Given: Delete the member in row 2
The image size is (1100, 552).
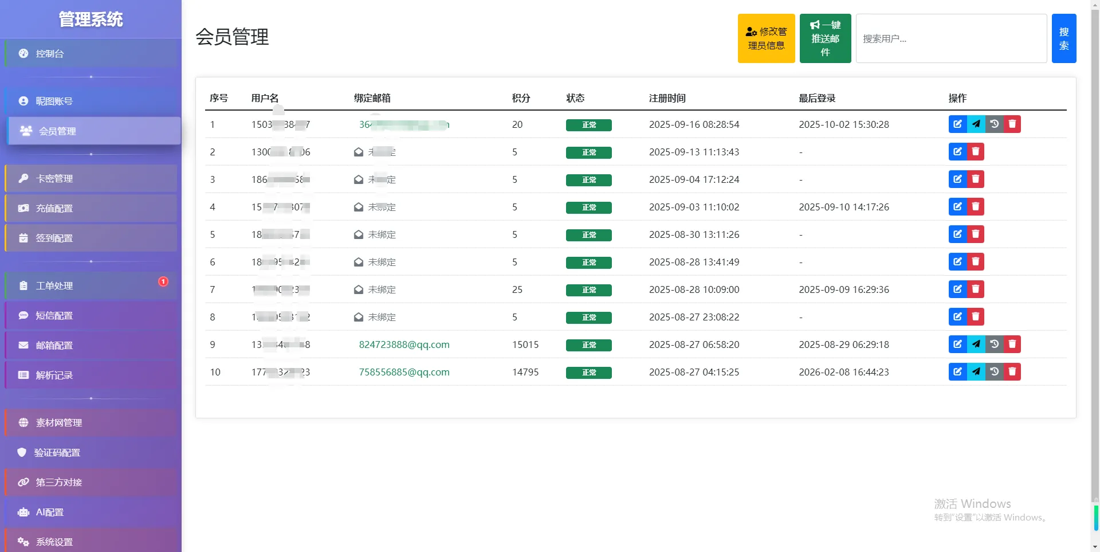Looking at the screenshot, I should pos(975,152).
